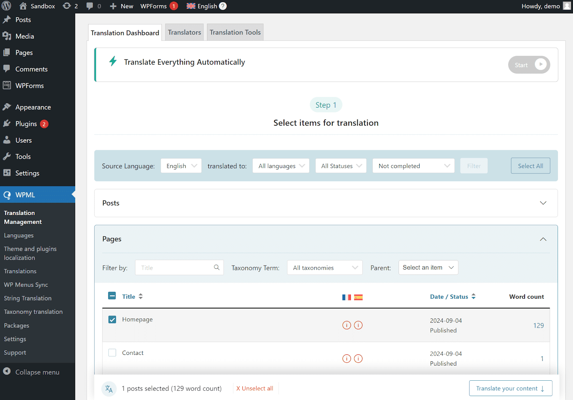Click the translation icon in the bottom selection bar
The height and width of the screenshot is (400, 573).
109,389
